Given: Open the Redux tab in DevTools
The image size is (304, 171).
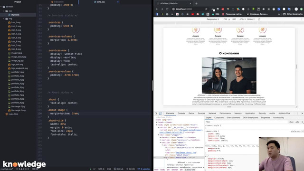Looking at the screenshot, I should click(x=191, y=114).
